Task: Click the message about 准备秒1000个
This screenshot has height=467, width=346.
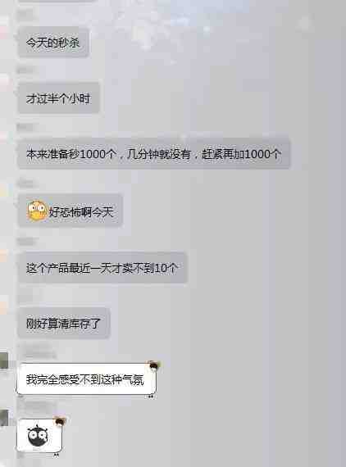Action: pyautogui.click(x=154, y=154)
